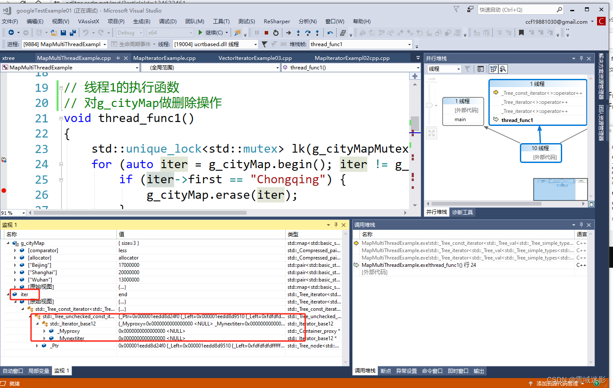Click the filter threads funnel icon

265,44
